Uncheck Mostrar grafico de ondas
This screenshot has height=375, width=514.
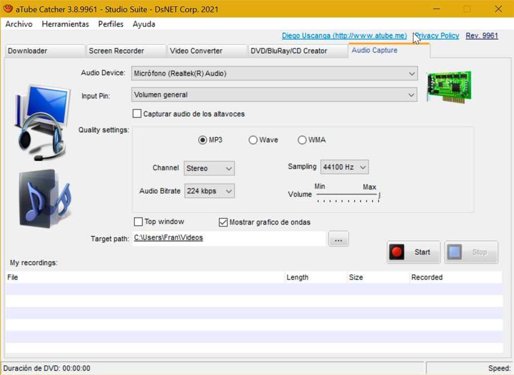pyautogui.click(x=223, y=222)
